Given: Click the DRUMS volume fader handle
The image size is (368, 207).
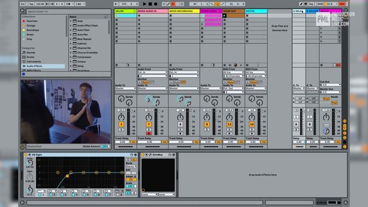Looking at the screenshot, I should (132, 111).
